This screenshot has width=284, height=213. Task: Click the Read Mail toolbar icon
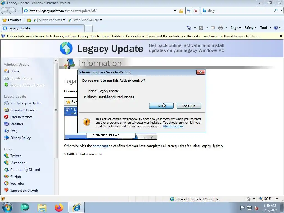coord(213,28)
